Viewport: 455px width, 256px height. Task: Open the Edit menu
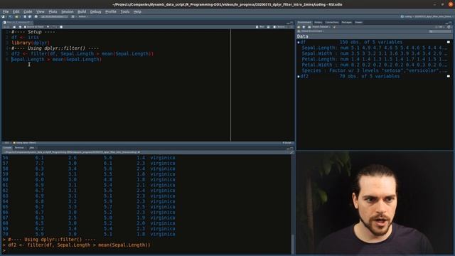coord(16,11)
